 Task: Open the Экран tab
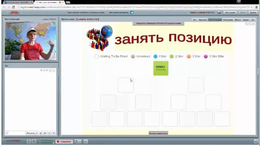coord(246,20)
